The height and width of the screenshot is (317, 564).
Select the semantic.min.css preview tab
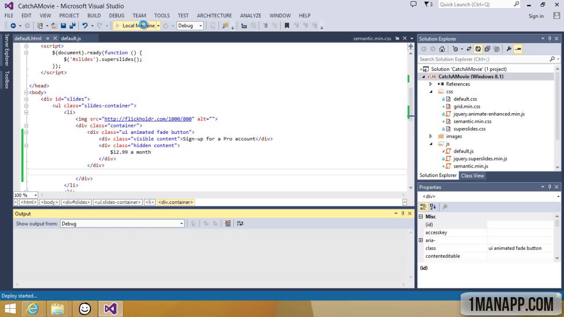372,38
